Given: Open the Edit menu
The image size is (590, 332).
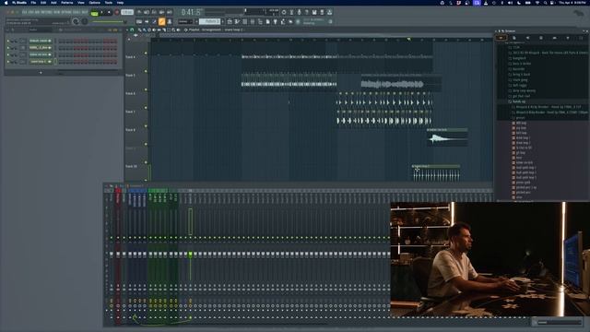Looking at the screenshot, I should coord(43,3).
